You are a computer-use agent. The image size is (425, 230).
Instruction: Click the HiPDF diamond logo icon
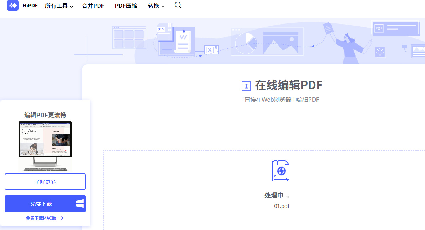click(x=12, y=6)
